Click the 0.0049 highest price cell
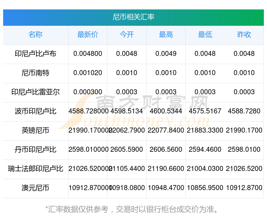 pyautogui.click(x=166, y=54)
